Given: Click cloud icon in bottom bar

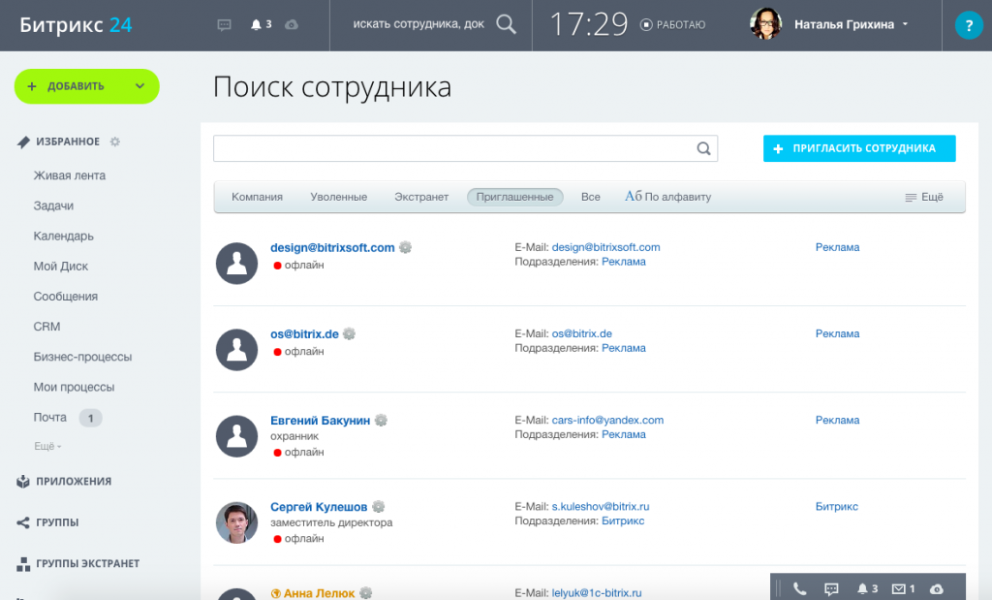Looking at the screenshot, I should [937, 589].
